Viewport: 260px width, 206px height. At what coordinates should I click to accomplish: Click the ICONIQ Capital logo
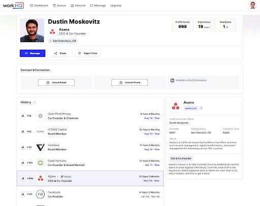point(40,131)
